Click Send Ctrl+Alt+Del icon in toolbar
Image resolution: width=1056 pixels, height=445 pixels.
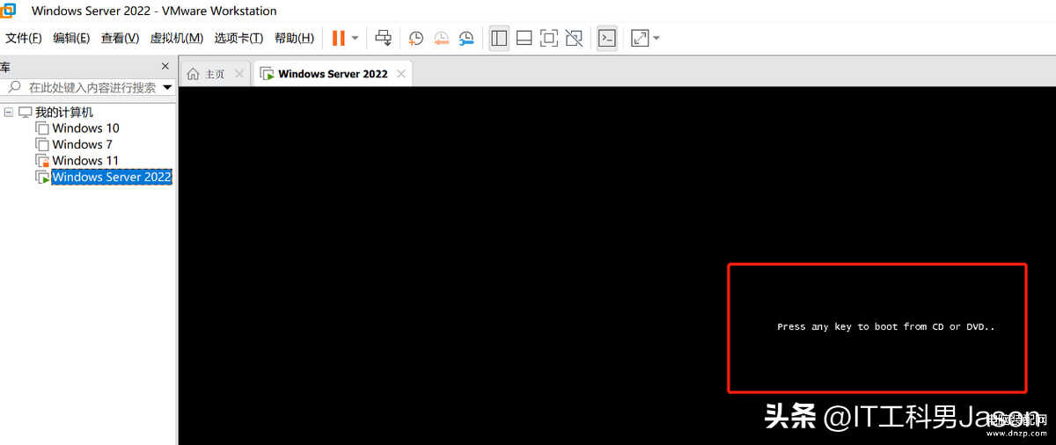384,38
